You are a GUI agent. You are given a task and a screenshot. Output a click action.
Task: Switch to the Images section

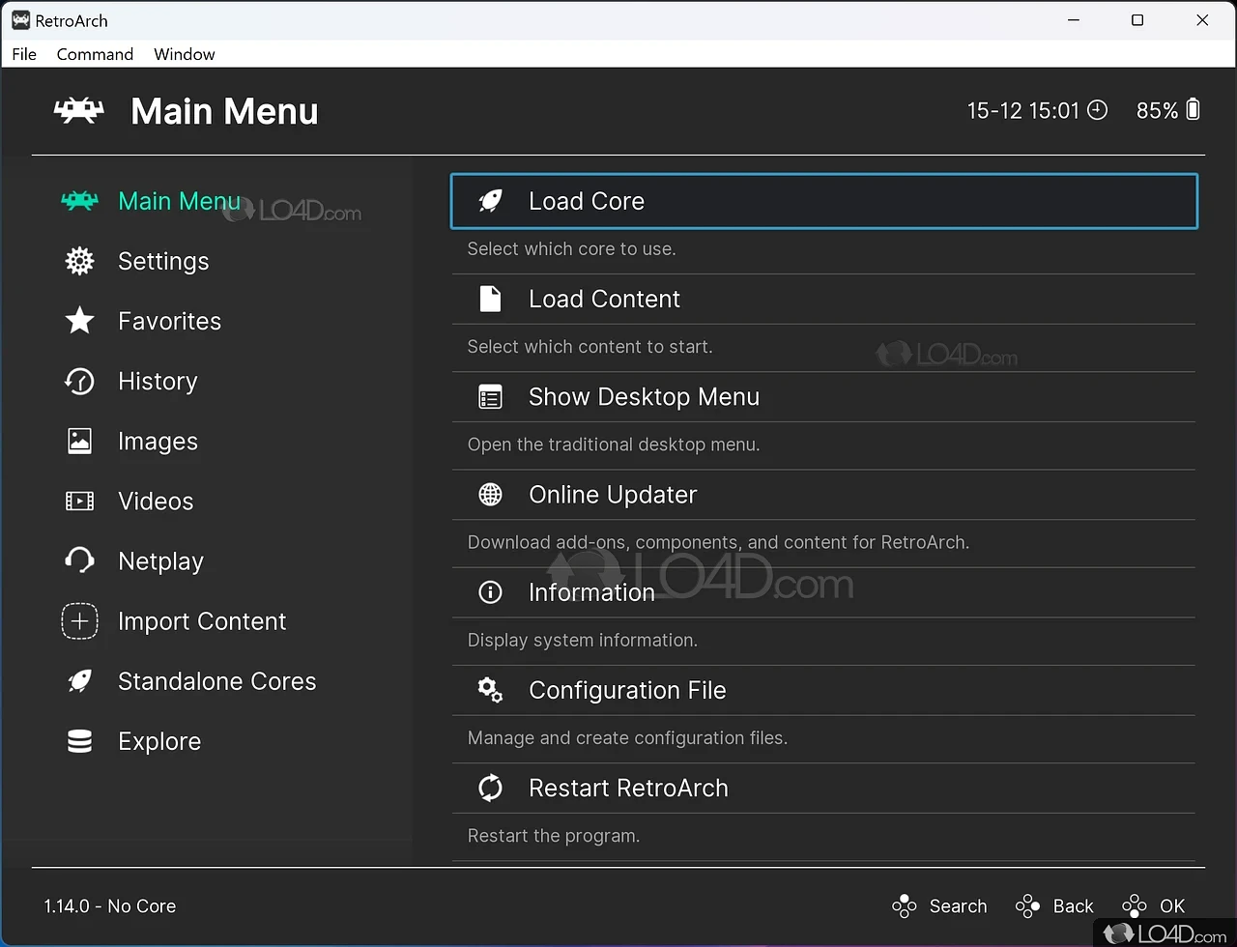pos(158,441)
